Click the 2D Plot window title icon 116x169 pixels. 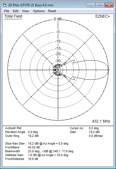coord(5,5)
